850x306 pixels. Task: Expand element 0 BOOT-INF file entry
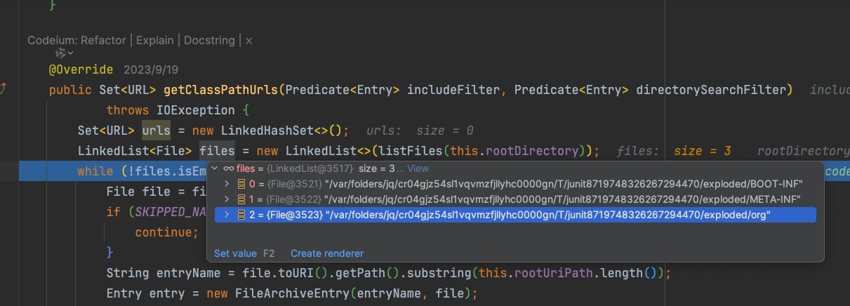pos(227,184)
